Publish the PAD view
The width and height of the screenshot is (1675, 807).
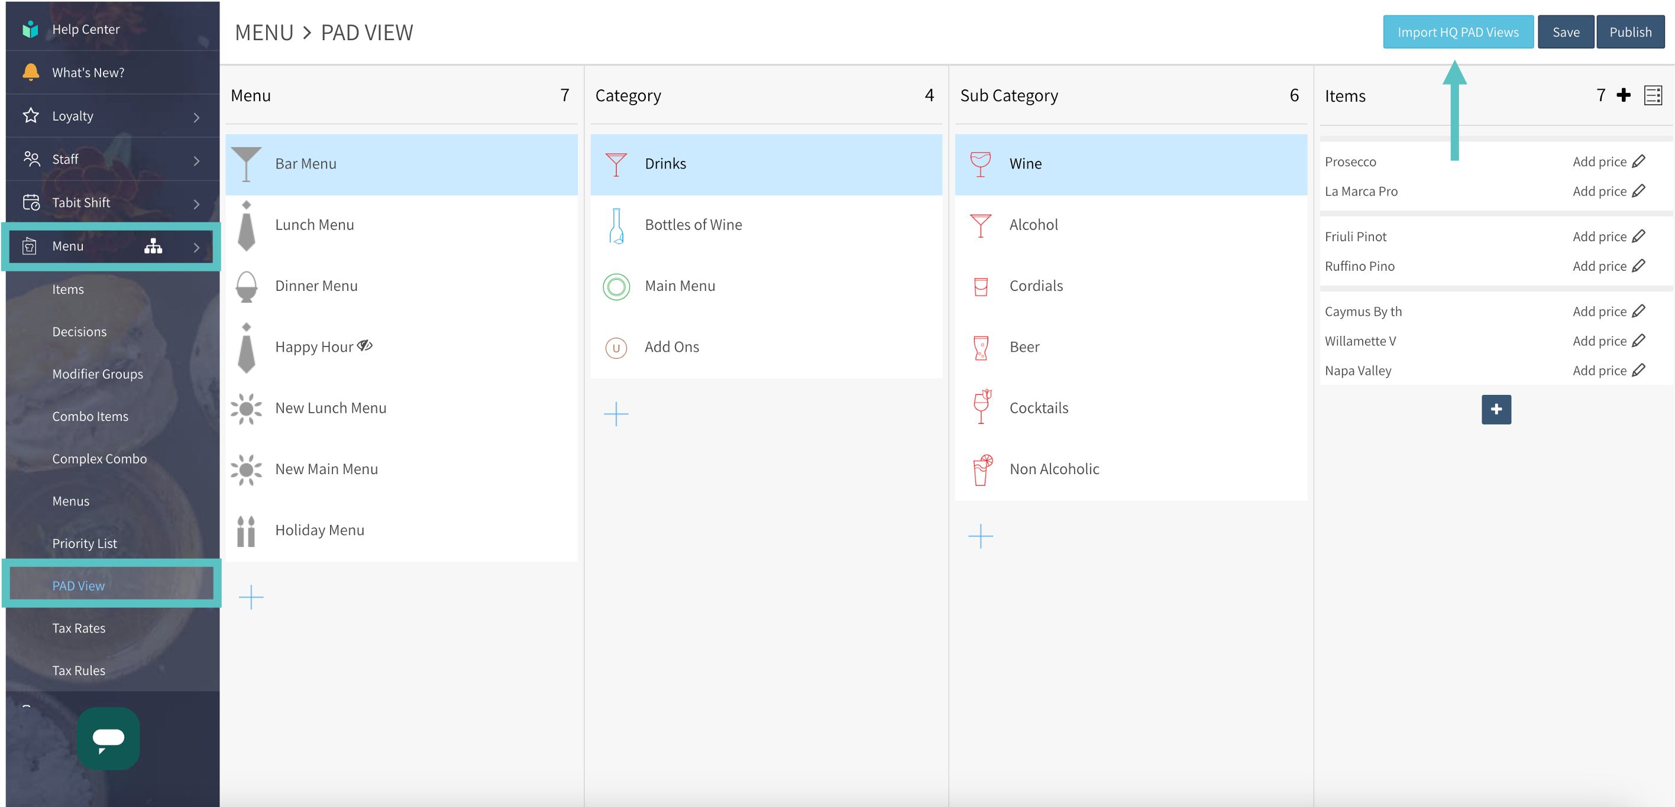[1630, 32]
